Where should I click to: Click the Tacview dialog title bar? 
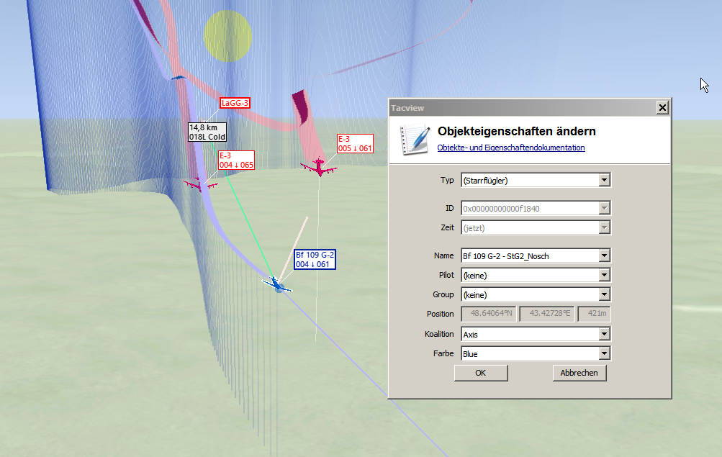pos(518,108)
